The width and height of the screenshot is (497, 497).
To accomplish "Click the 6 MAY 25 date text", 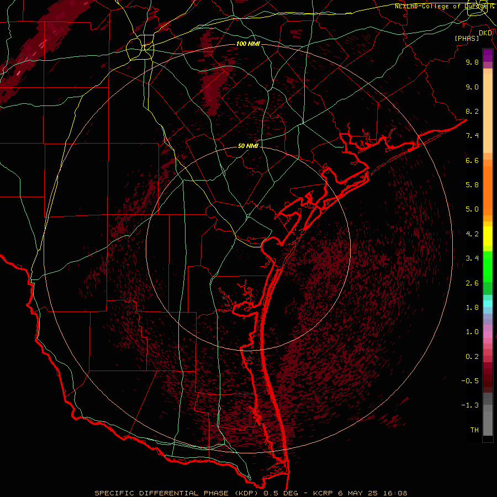I will coord(358,493).
